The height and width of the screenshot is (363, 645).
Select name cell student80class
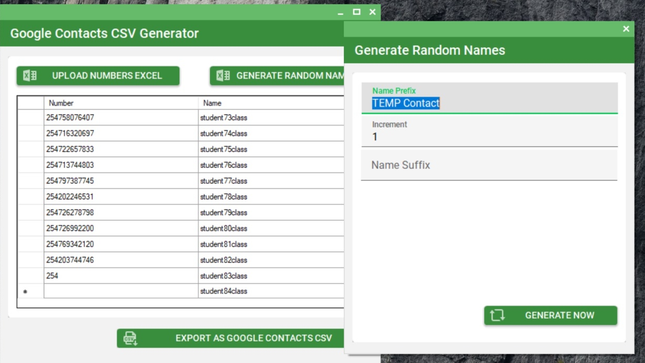(271, 228)
